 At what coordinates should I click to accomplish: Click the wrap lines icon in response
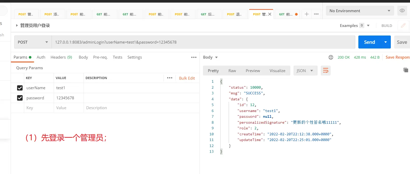[x=325, y=71]
